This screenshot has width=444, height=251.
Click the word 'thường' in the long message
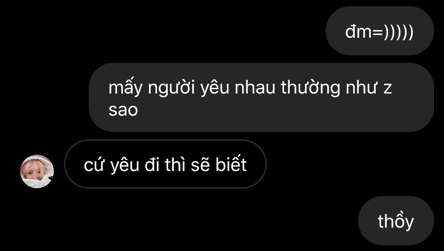click(x=310, y=88)
